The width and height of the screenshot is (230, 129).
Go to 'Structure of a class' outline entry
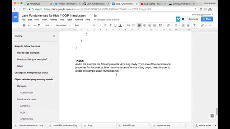click(x=26, y=99)
